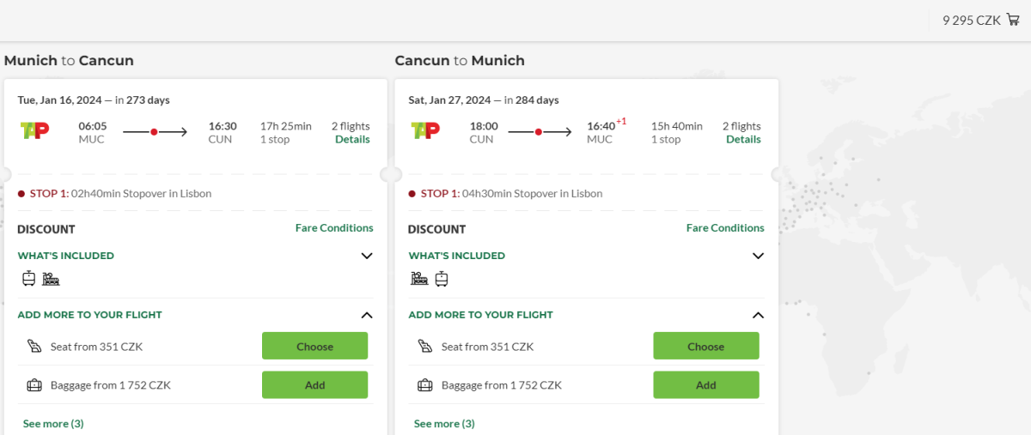Open the shopping cart icon beside 9 295 CZK

tap(1013, 20)
